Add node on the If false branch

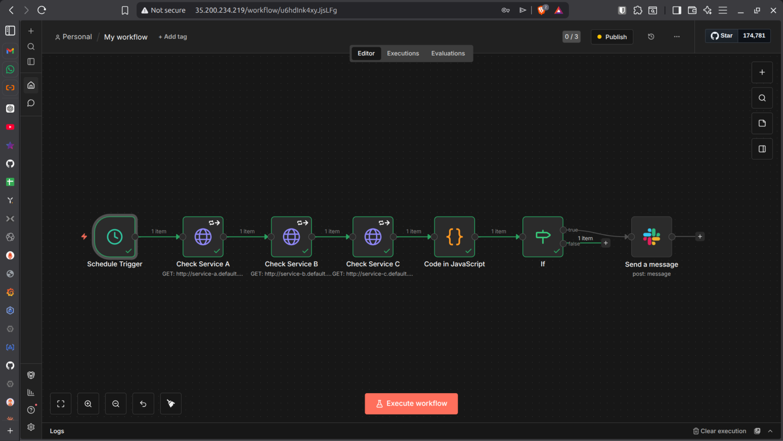[606, 243]
